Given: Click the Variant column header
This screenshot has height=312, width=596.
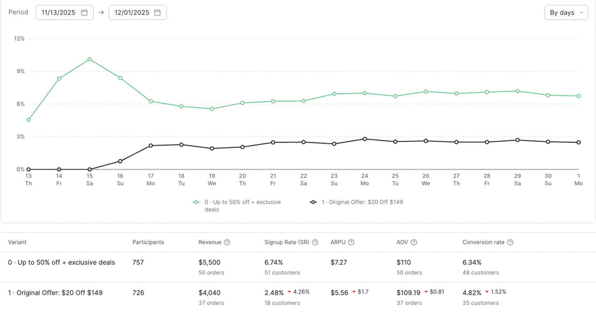Looking at the screenshot, I should [17, 242].
